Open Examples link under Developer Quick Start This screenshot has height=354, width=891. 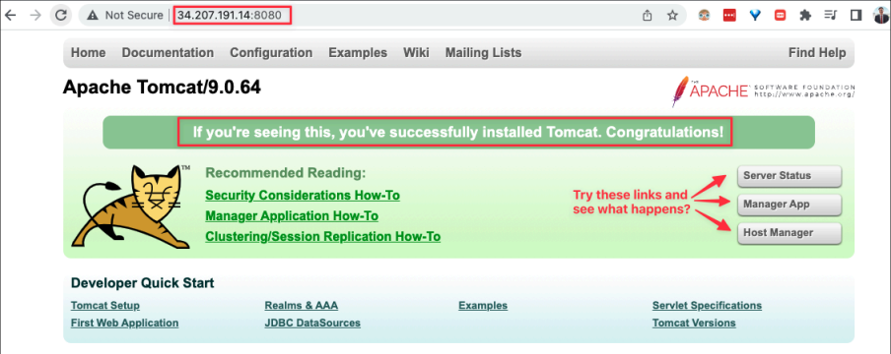click(483, 306)
